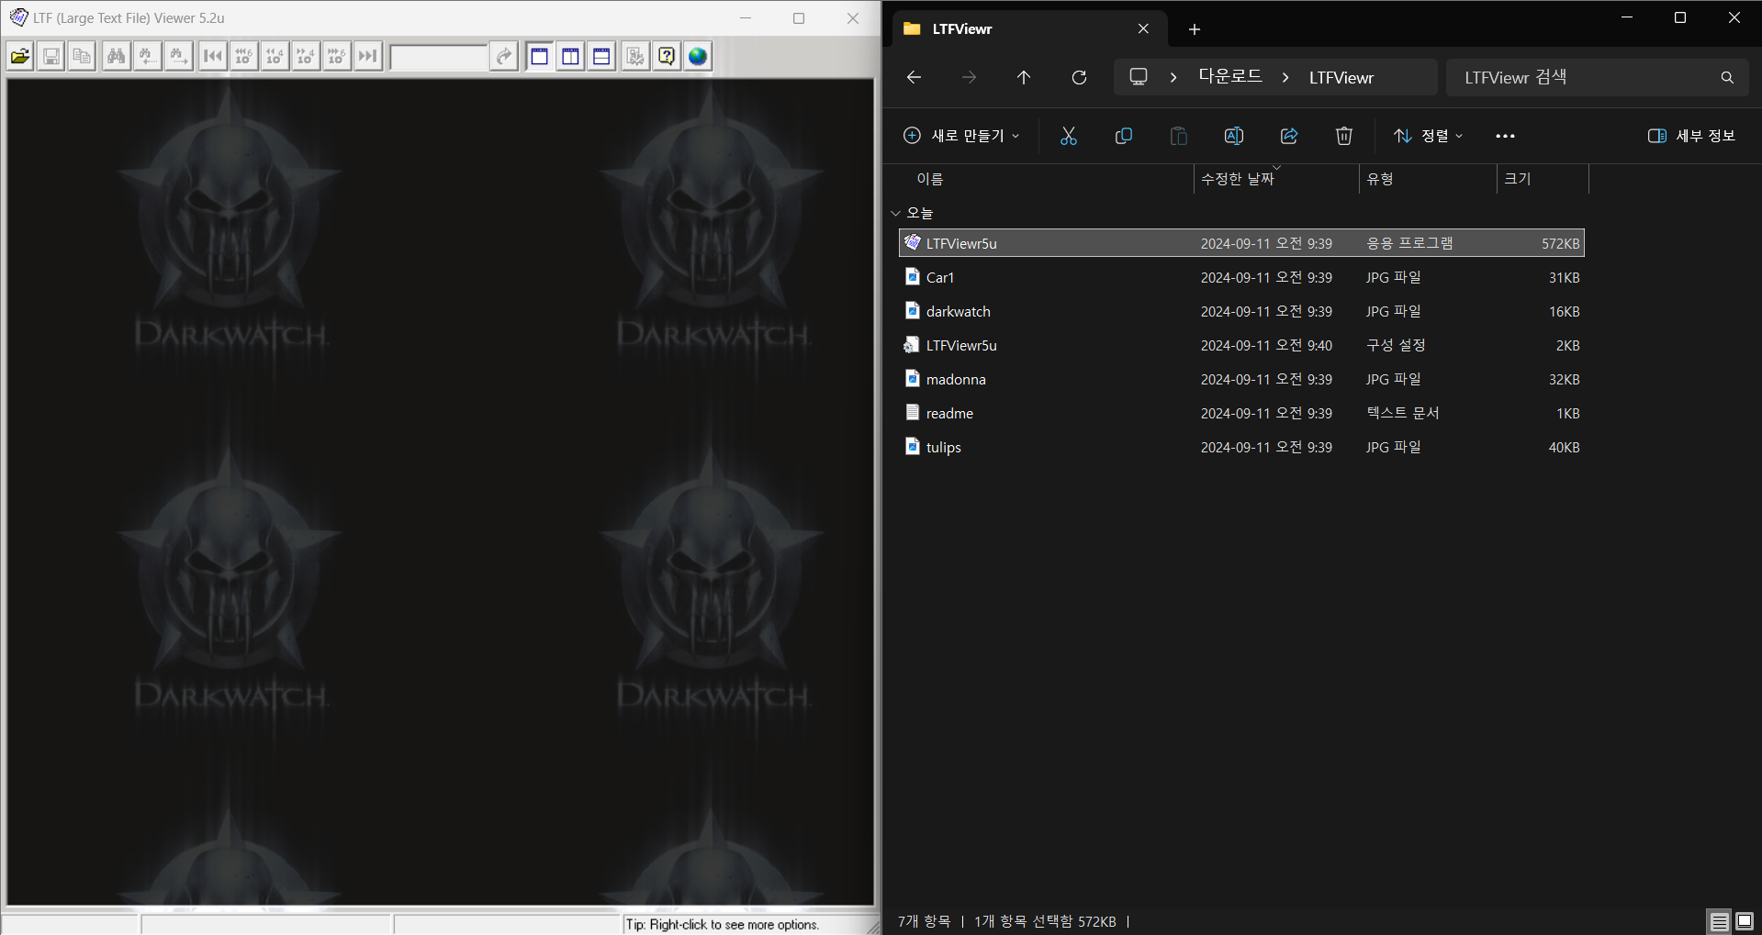Jump forward 10^6 lines
The width and height of the screenshot is (1762, 935).
pyautogui.click(x=337, y=57)
